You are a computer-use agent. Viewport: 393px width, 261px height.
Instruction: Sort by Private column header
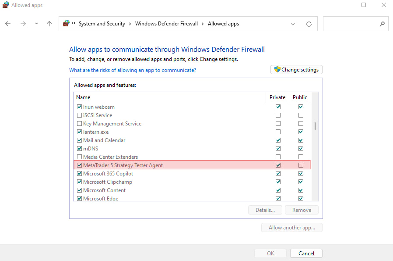click(277, 97)
